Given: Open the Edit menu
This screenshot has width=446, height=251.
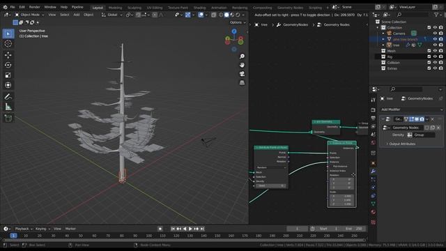Looking at the screenshot, I should 22,7.
